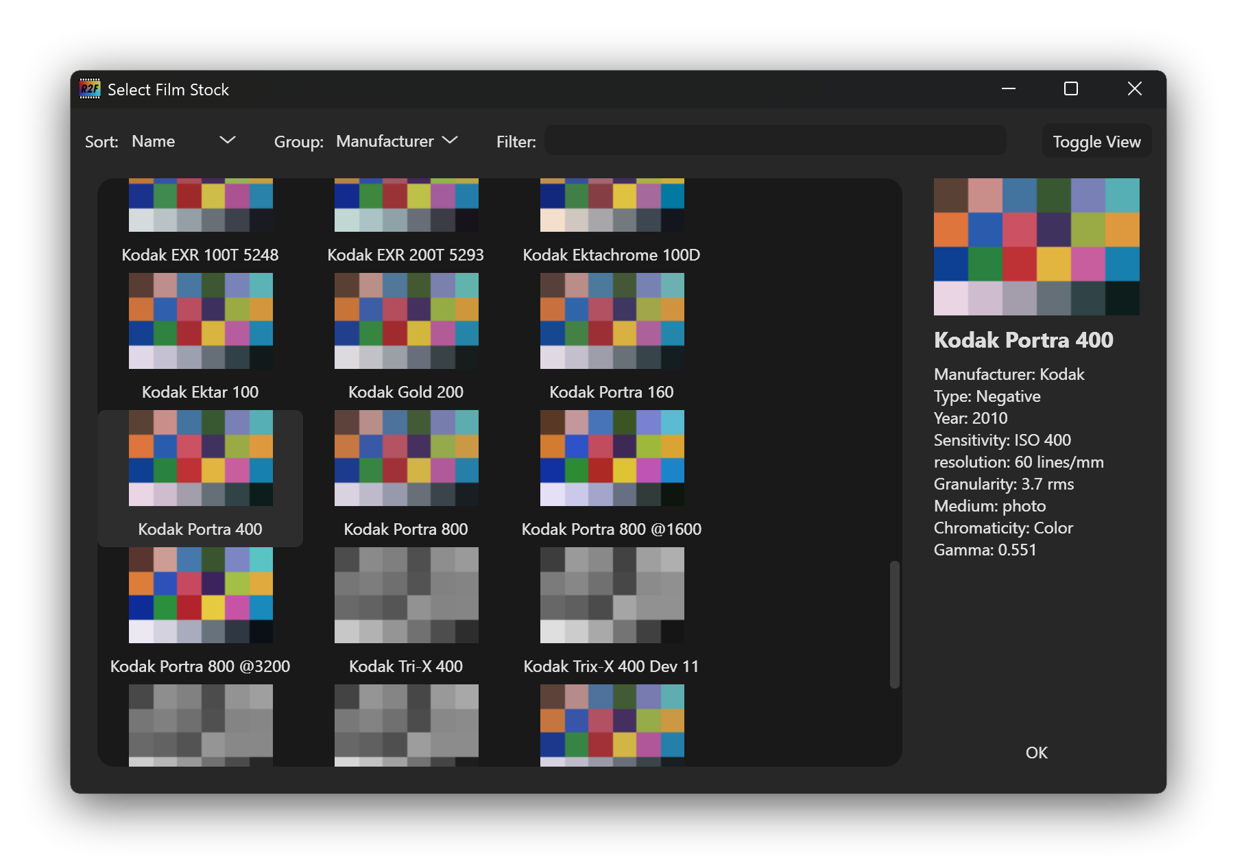Click the Kodak Portra 160 label
The height and width of the screenshot is (864, 1237).
click(612, 392)
